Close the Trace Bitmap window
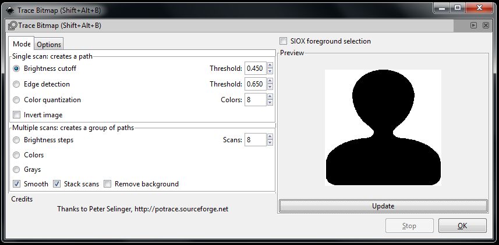The image size is (499, 245). pyautogui.click(x=479, y=8)
